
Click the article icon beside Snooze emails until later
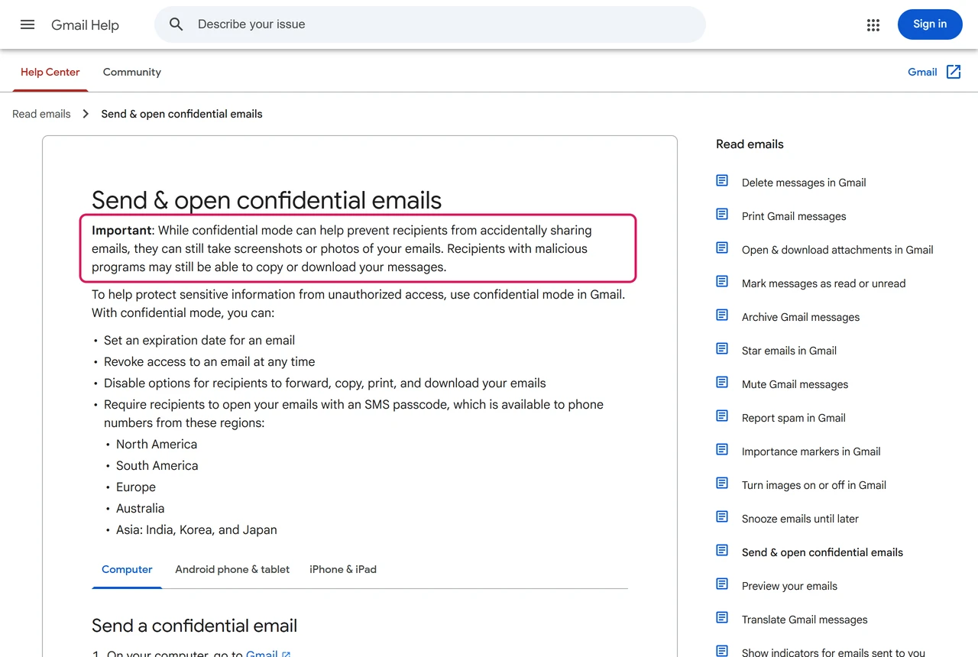[x=722, y=516]
